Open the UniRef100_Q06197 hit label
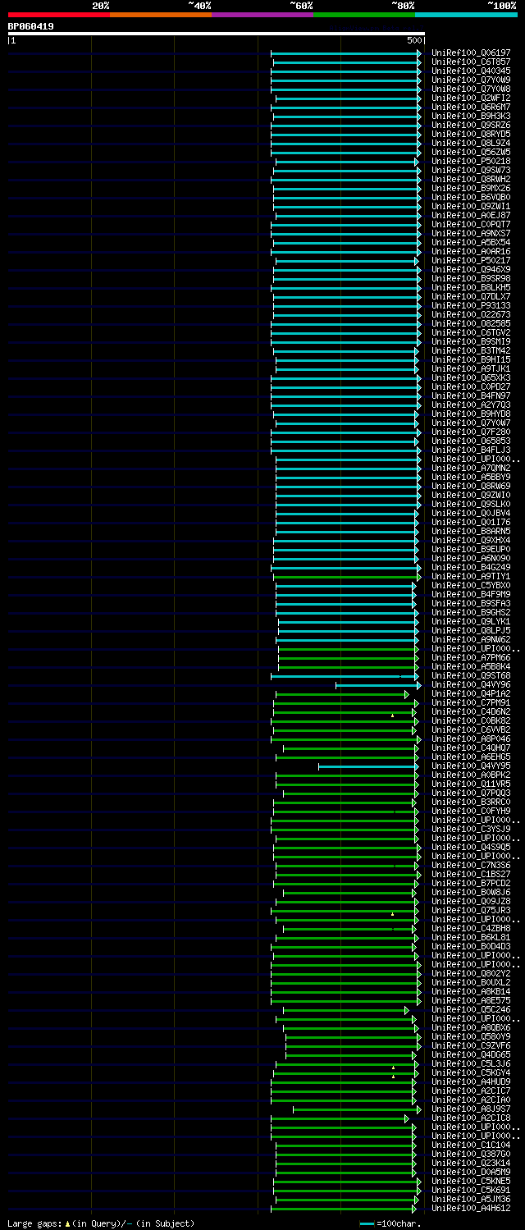The image size is (525, 1230). (471, 53)
